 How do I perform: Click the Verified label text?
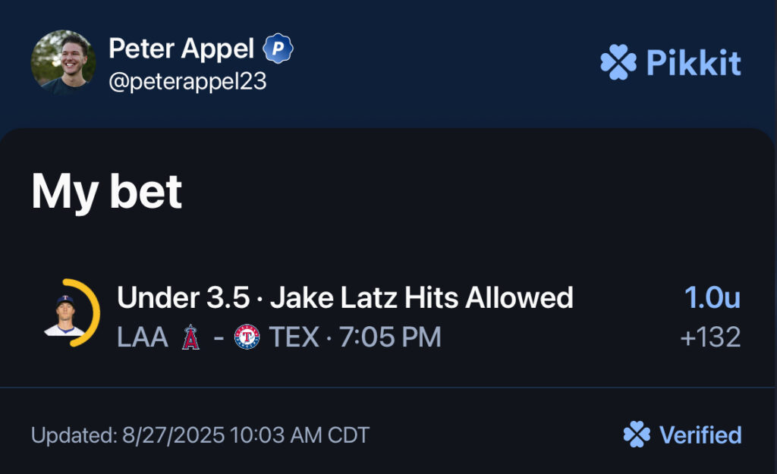pos(700,435)
